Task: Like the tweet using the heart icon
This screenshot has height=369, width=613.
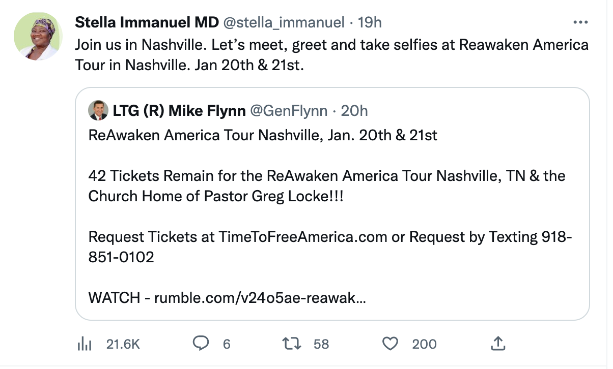Action: click(x=389, y=344)
